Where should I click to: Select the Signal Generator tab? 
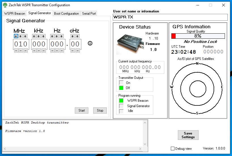[x=39, y=13]
